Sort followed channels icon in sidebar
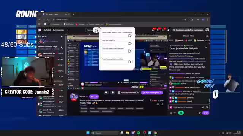 pyautogui.click(x=62, y=48)
